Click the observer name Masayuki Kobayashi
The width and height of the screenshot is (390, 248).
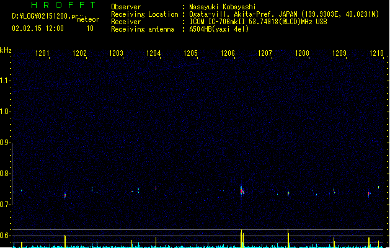click(x=223, y=7)
